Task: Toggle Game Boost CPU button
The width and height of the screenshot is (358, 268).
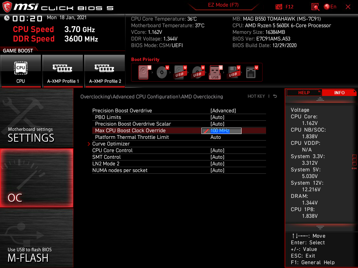Action: pos(21,71)
